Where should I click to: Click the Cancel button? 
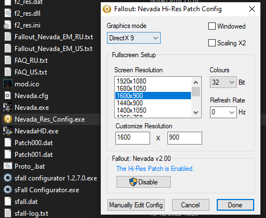pos(190,205)
